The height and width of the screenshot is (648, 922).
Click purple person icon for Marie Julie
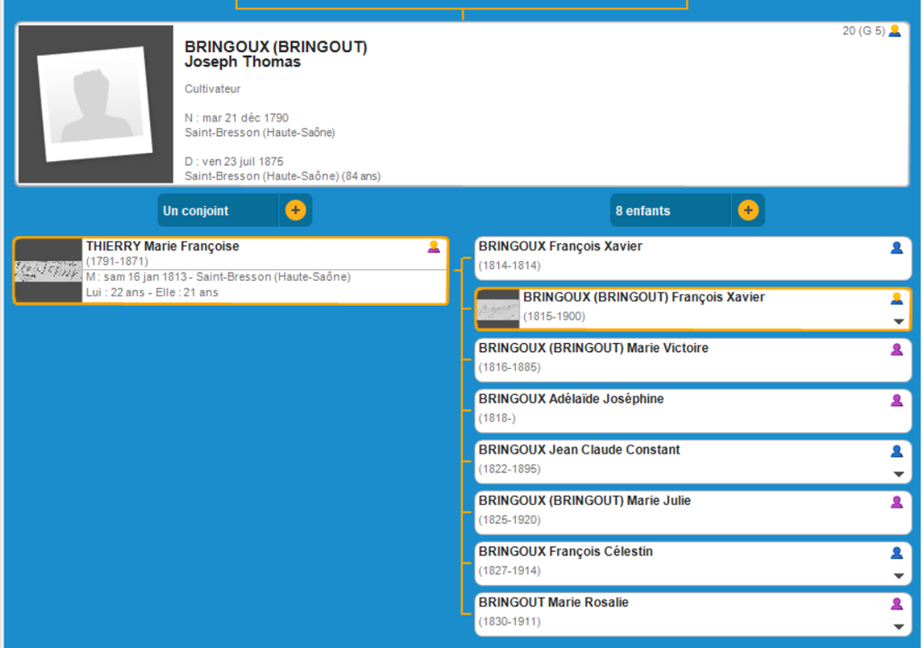click(897, 502)
